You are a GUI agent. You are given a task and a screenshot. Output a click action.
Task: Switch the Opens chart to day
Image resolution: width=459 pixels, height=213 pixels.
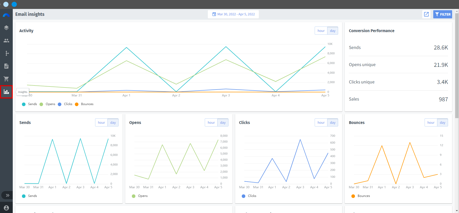223,122
